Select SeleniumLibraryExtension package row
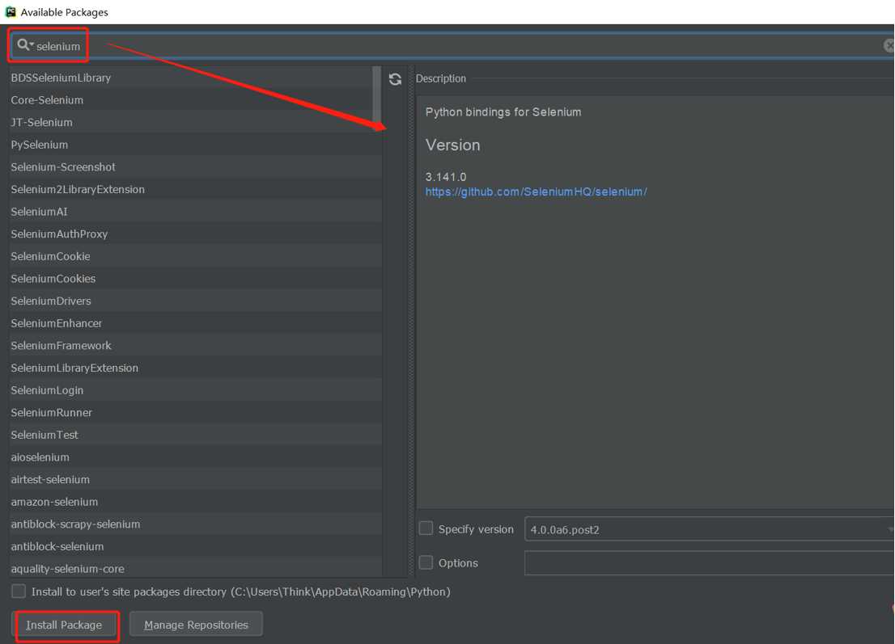The height and width of the screenshot is (644, 895). 195,368
